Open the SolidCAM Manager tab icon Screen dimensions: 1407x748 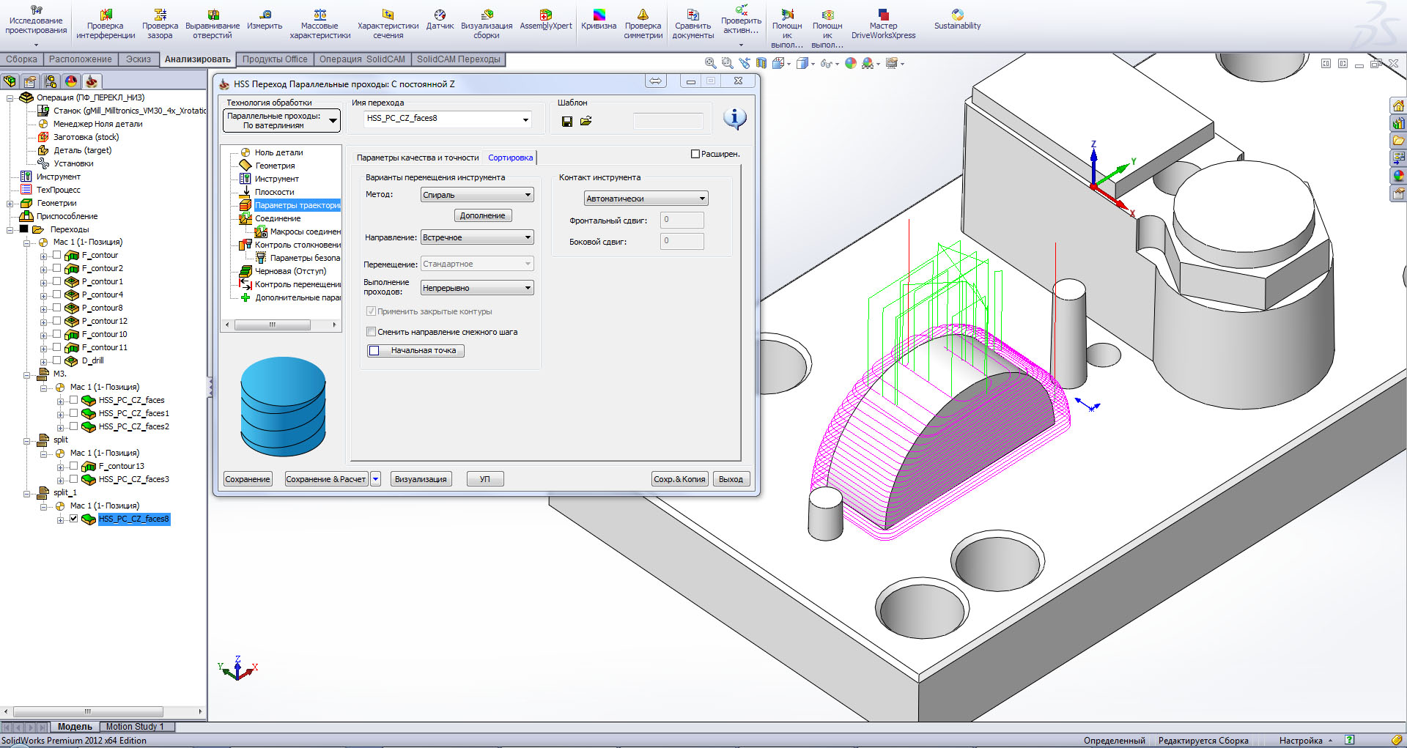[x=91, y=81]
